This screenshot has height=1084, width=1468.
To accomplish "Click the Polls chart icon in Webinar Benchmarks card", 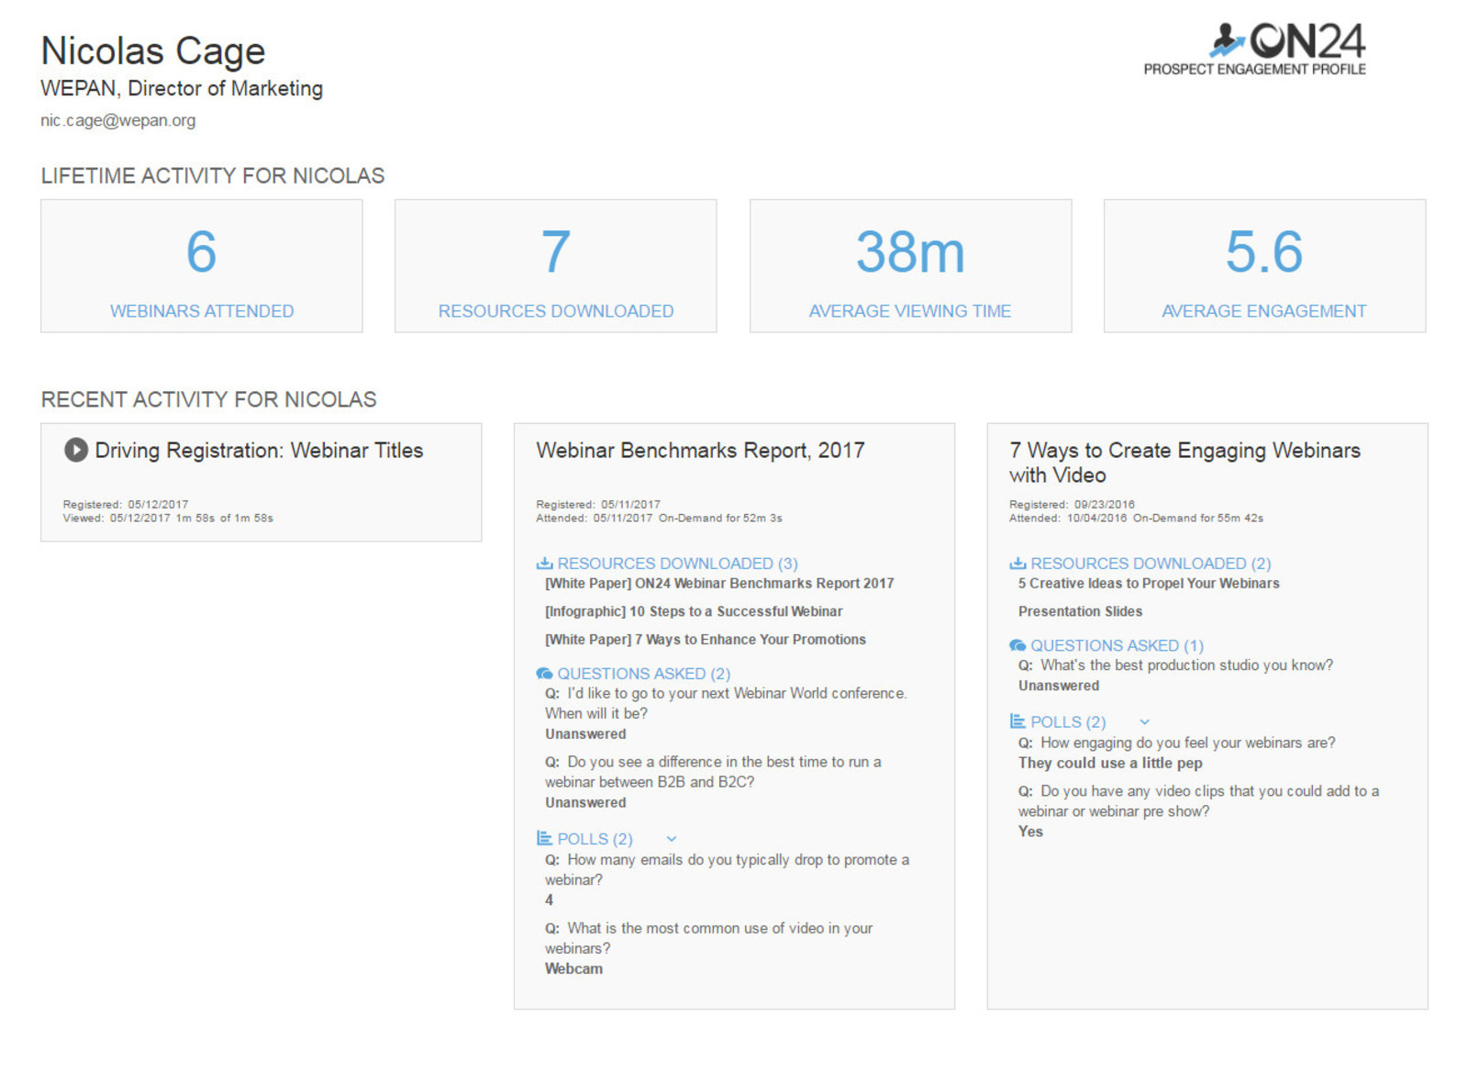I will point(544,839).
